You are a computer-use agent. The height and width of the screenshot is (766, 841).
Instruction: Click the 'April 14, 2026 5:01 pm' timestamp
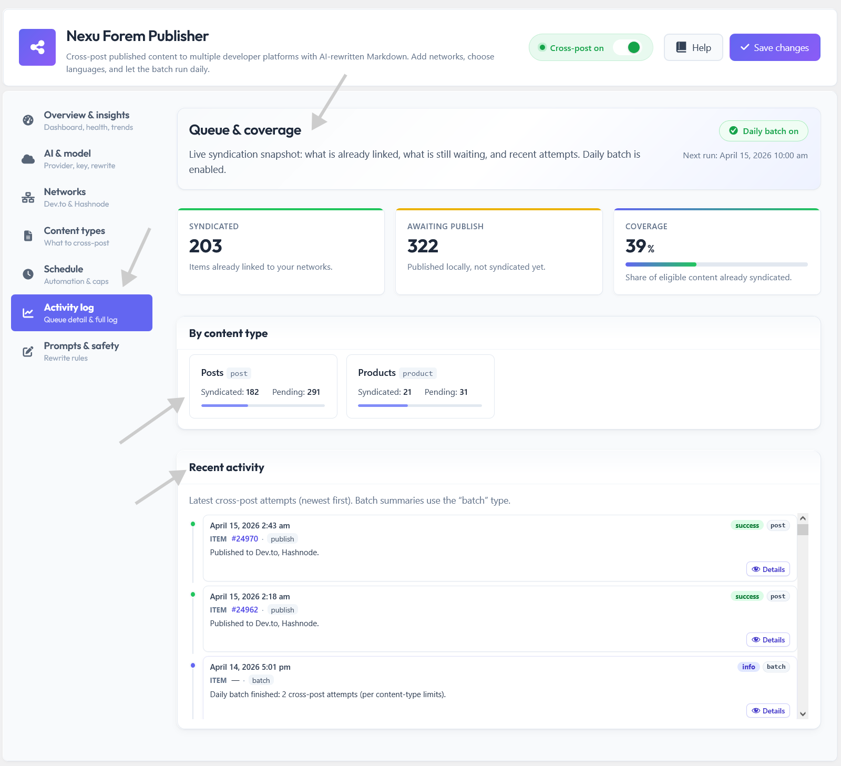[x=250, y=667]
